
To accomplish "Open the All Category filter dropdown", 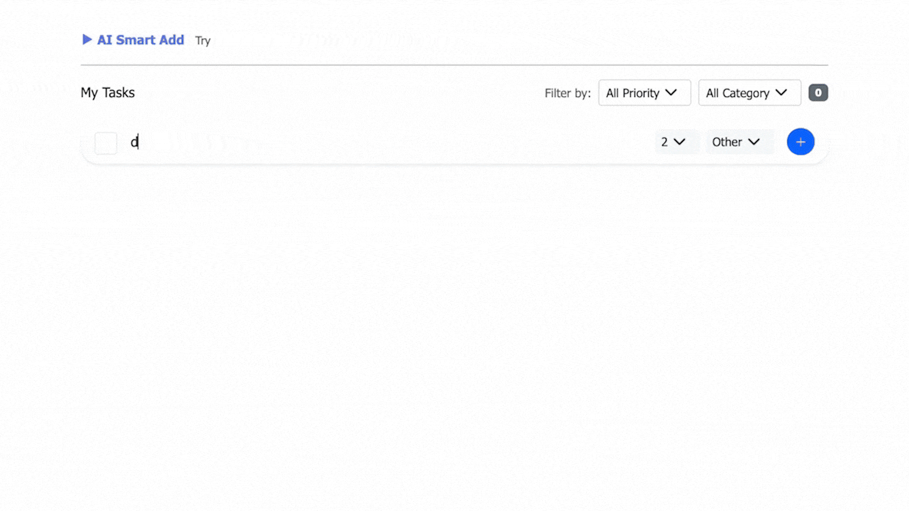I will point(749,93).
